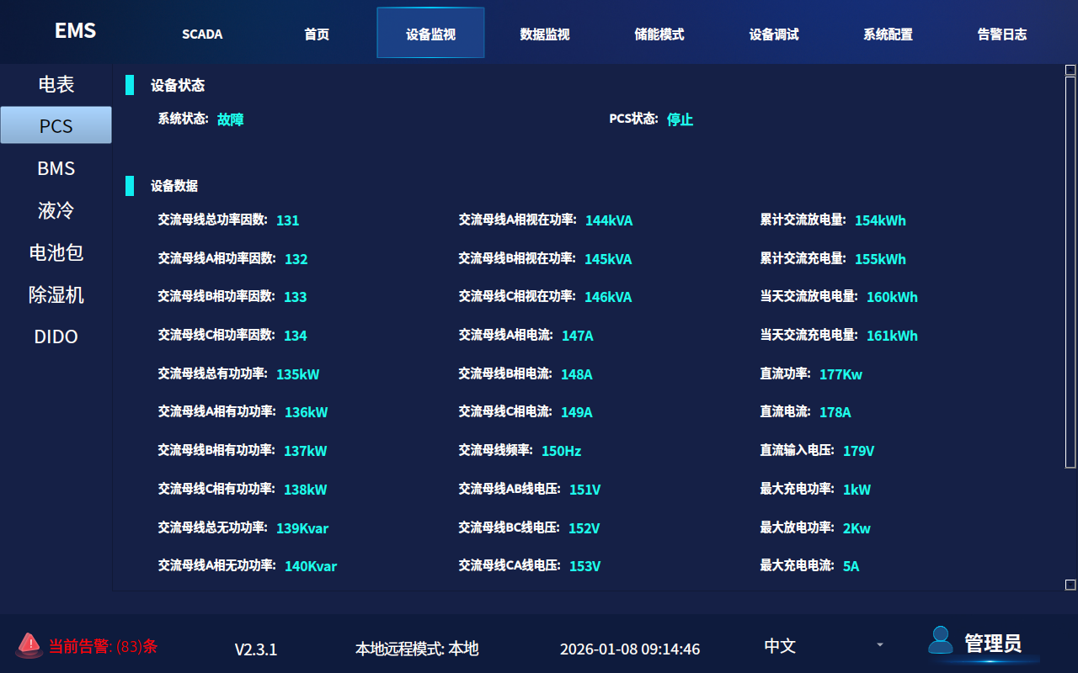Screen dimensions: 1078x673
Task: Select 电表 in the sidebar
Action: 56,84
